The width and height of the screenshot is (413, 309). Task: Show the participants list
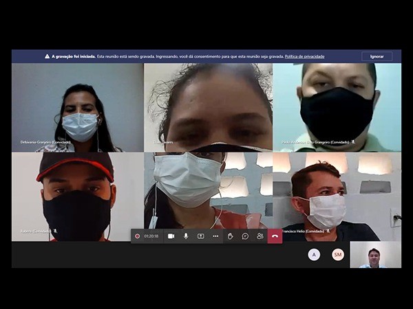tap(260, 236)
